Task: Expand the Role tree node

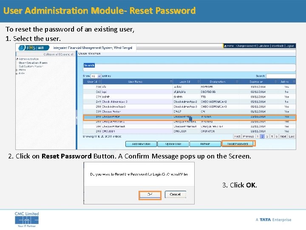Action: (x=17, y=74)
